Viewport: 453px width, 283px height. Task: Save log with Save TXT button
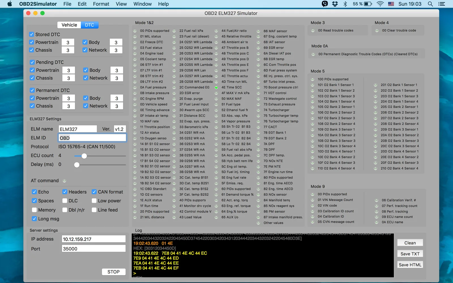[x=410, y=254]
